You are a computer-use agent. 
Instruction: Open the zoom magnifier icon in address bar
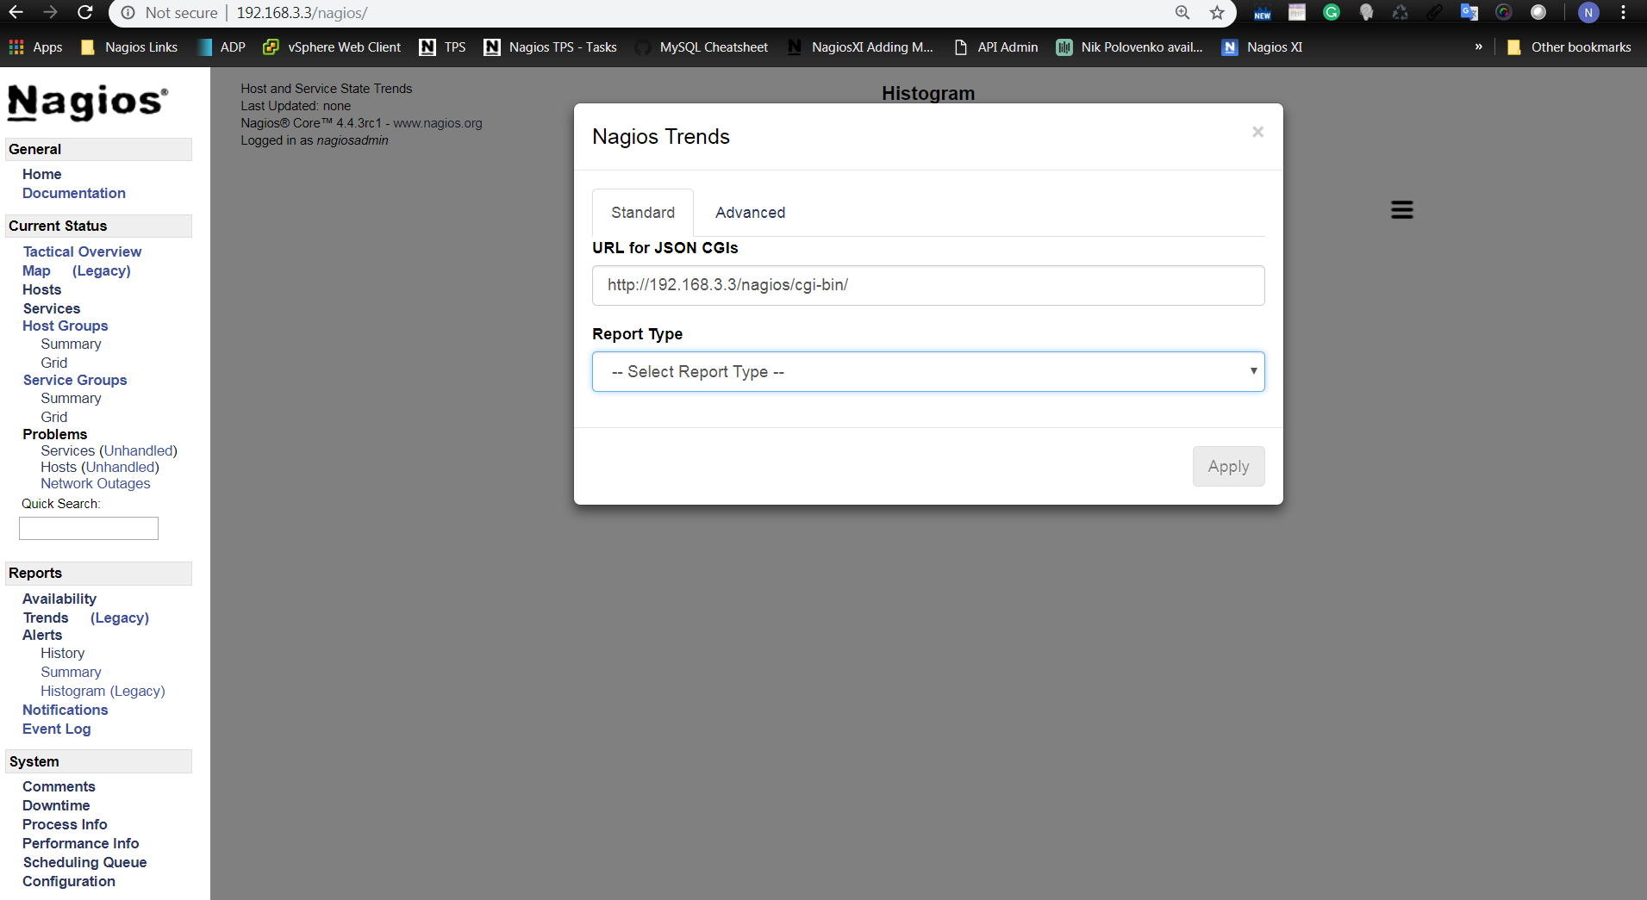[x=1182, y=13]
